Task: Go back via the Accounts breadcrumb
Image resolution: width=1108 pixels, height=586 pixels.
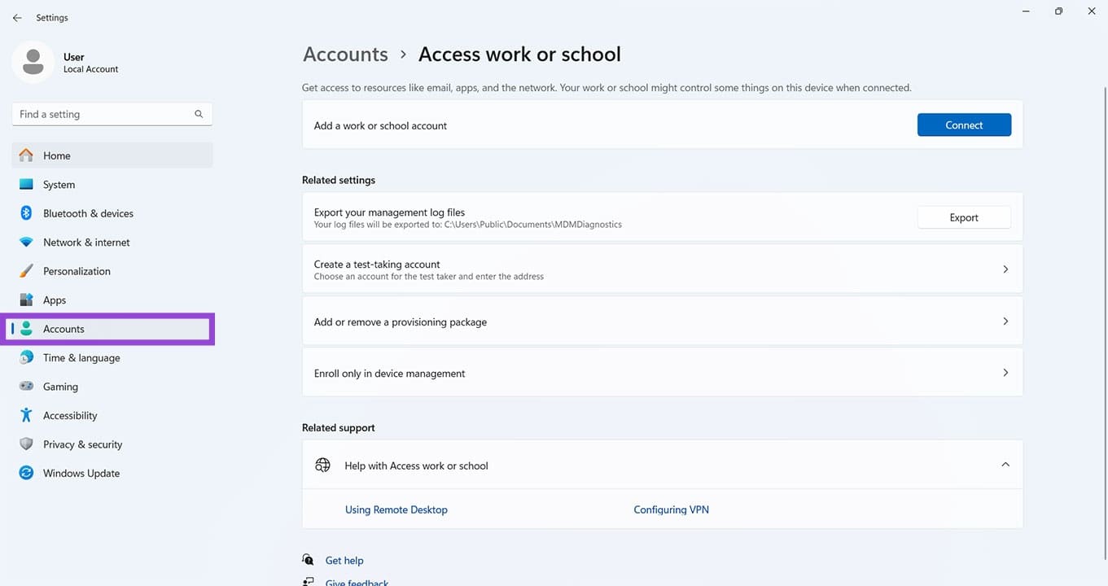Action: [344, 54]
